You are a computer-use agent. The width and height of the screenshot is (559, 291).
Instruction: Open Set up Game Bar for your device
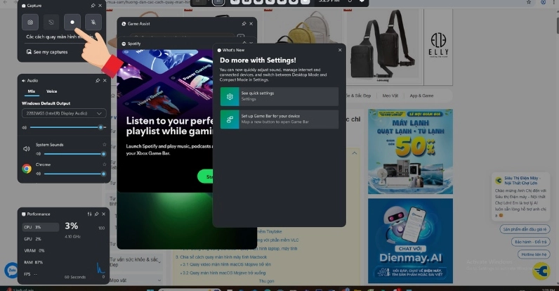[279, 119]
